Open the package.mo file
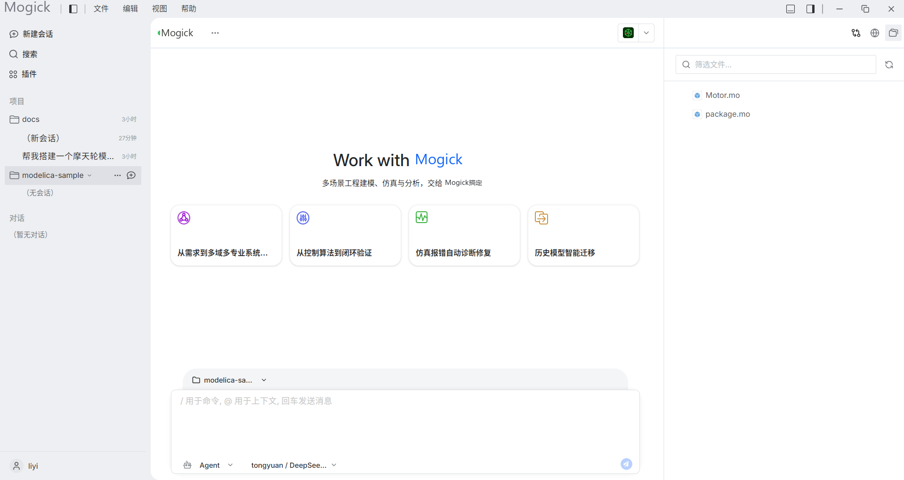Screen dimensions: 904x480 tap(722, 114)
